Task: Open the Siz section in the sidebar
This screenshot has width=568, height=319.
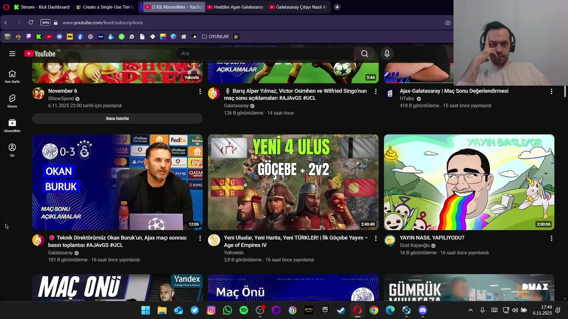Action: 12,150
